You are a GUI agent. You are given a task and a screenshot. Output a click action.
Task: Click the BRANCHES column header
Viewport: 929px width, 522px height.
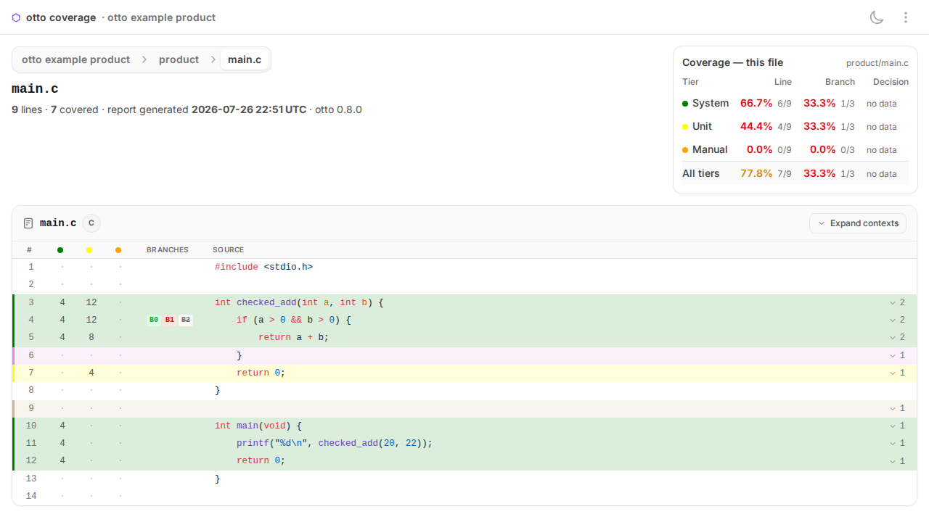pos(168,249)
